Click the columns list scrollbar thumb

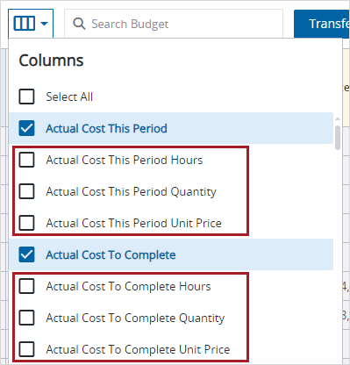[x=338, y=138]
